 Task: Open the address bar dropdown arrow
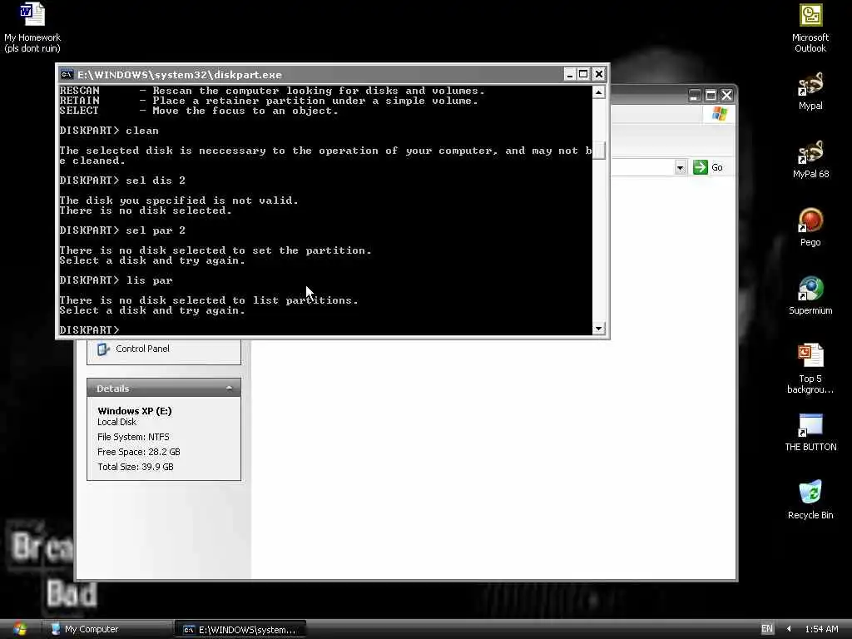click(x=680, y=167)
